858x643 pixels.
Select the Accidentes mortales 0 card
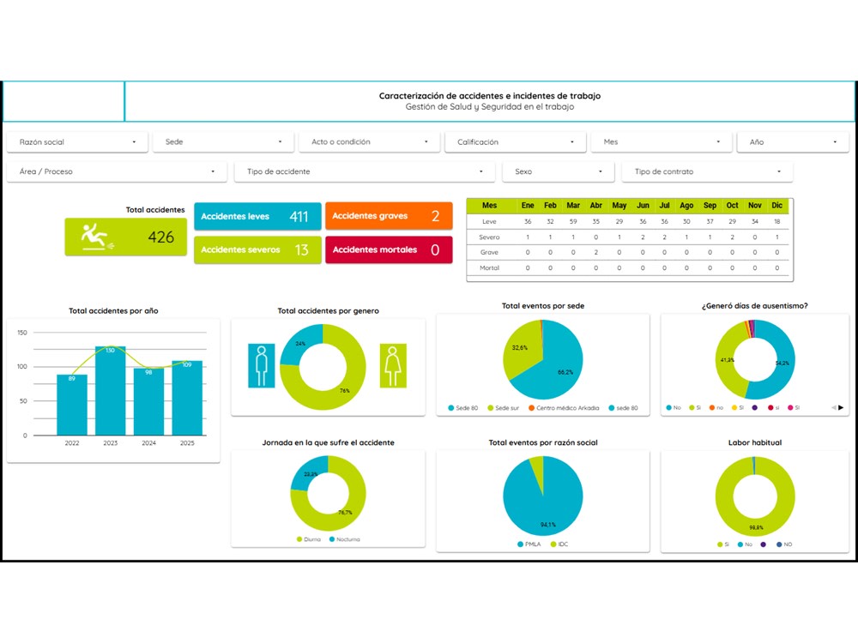click(x=389, y=249)
